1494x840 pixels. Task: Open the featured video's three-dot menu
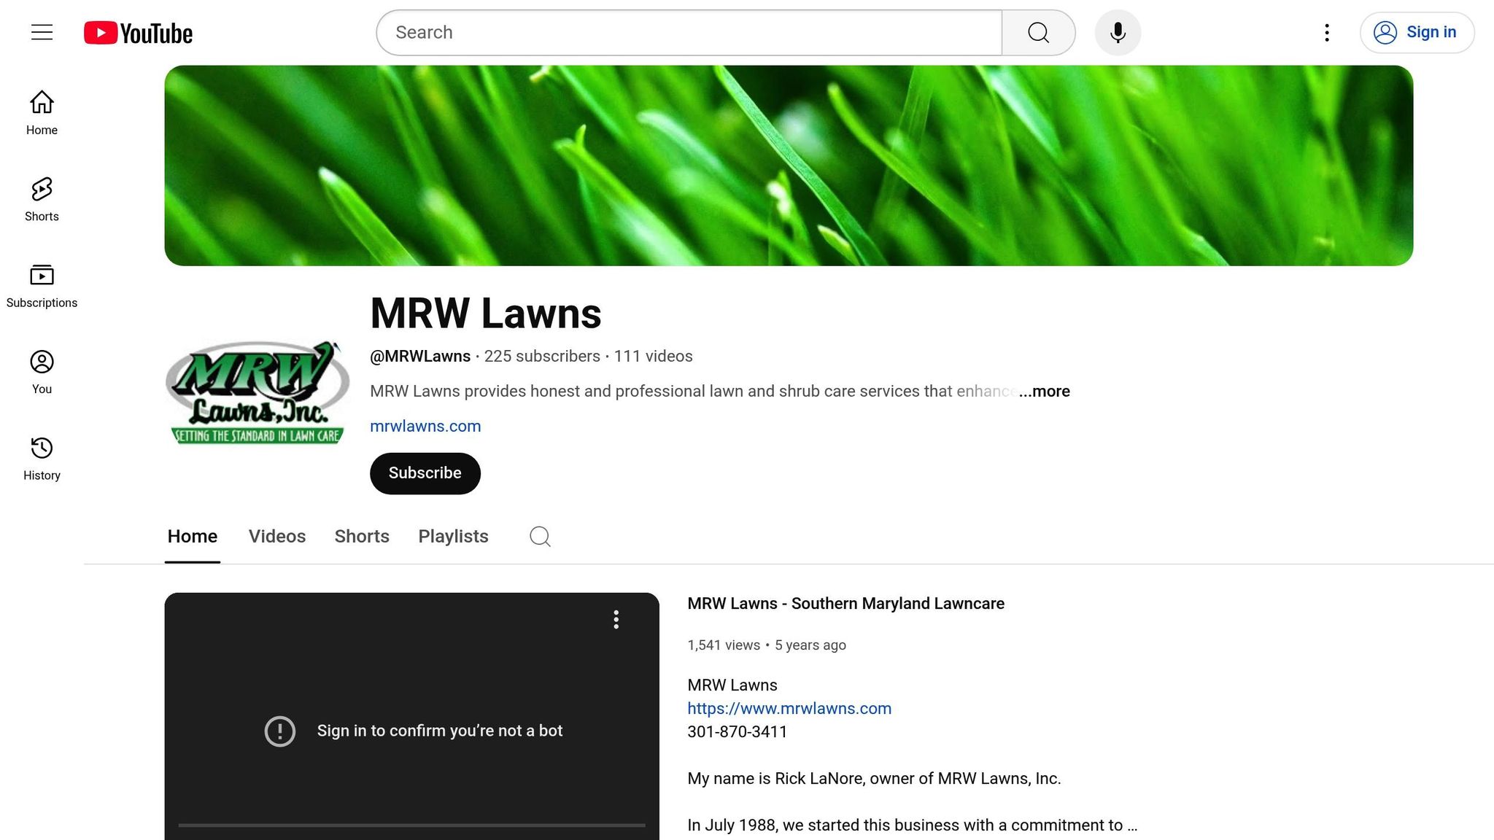click(x=616, y=620)
